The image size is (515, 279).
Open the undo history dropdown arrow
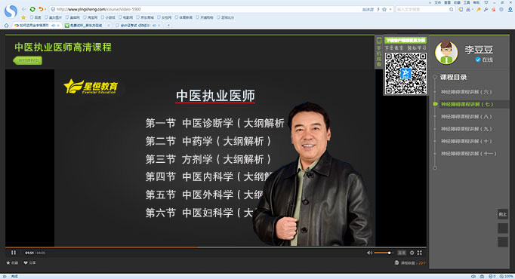45,10
